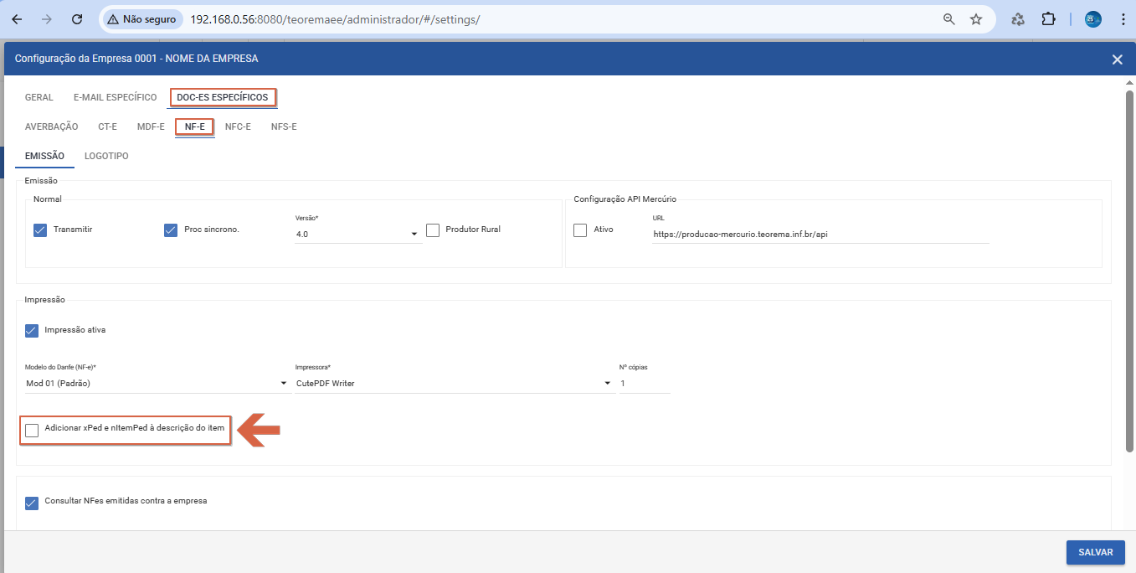1136x573 pixels.
Task: Switch to the NFC-E sub-tab
Action: click(x=238, y=126)
